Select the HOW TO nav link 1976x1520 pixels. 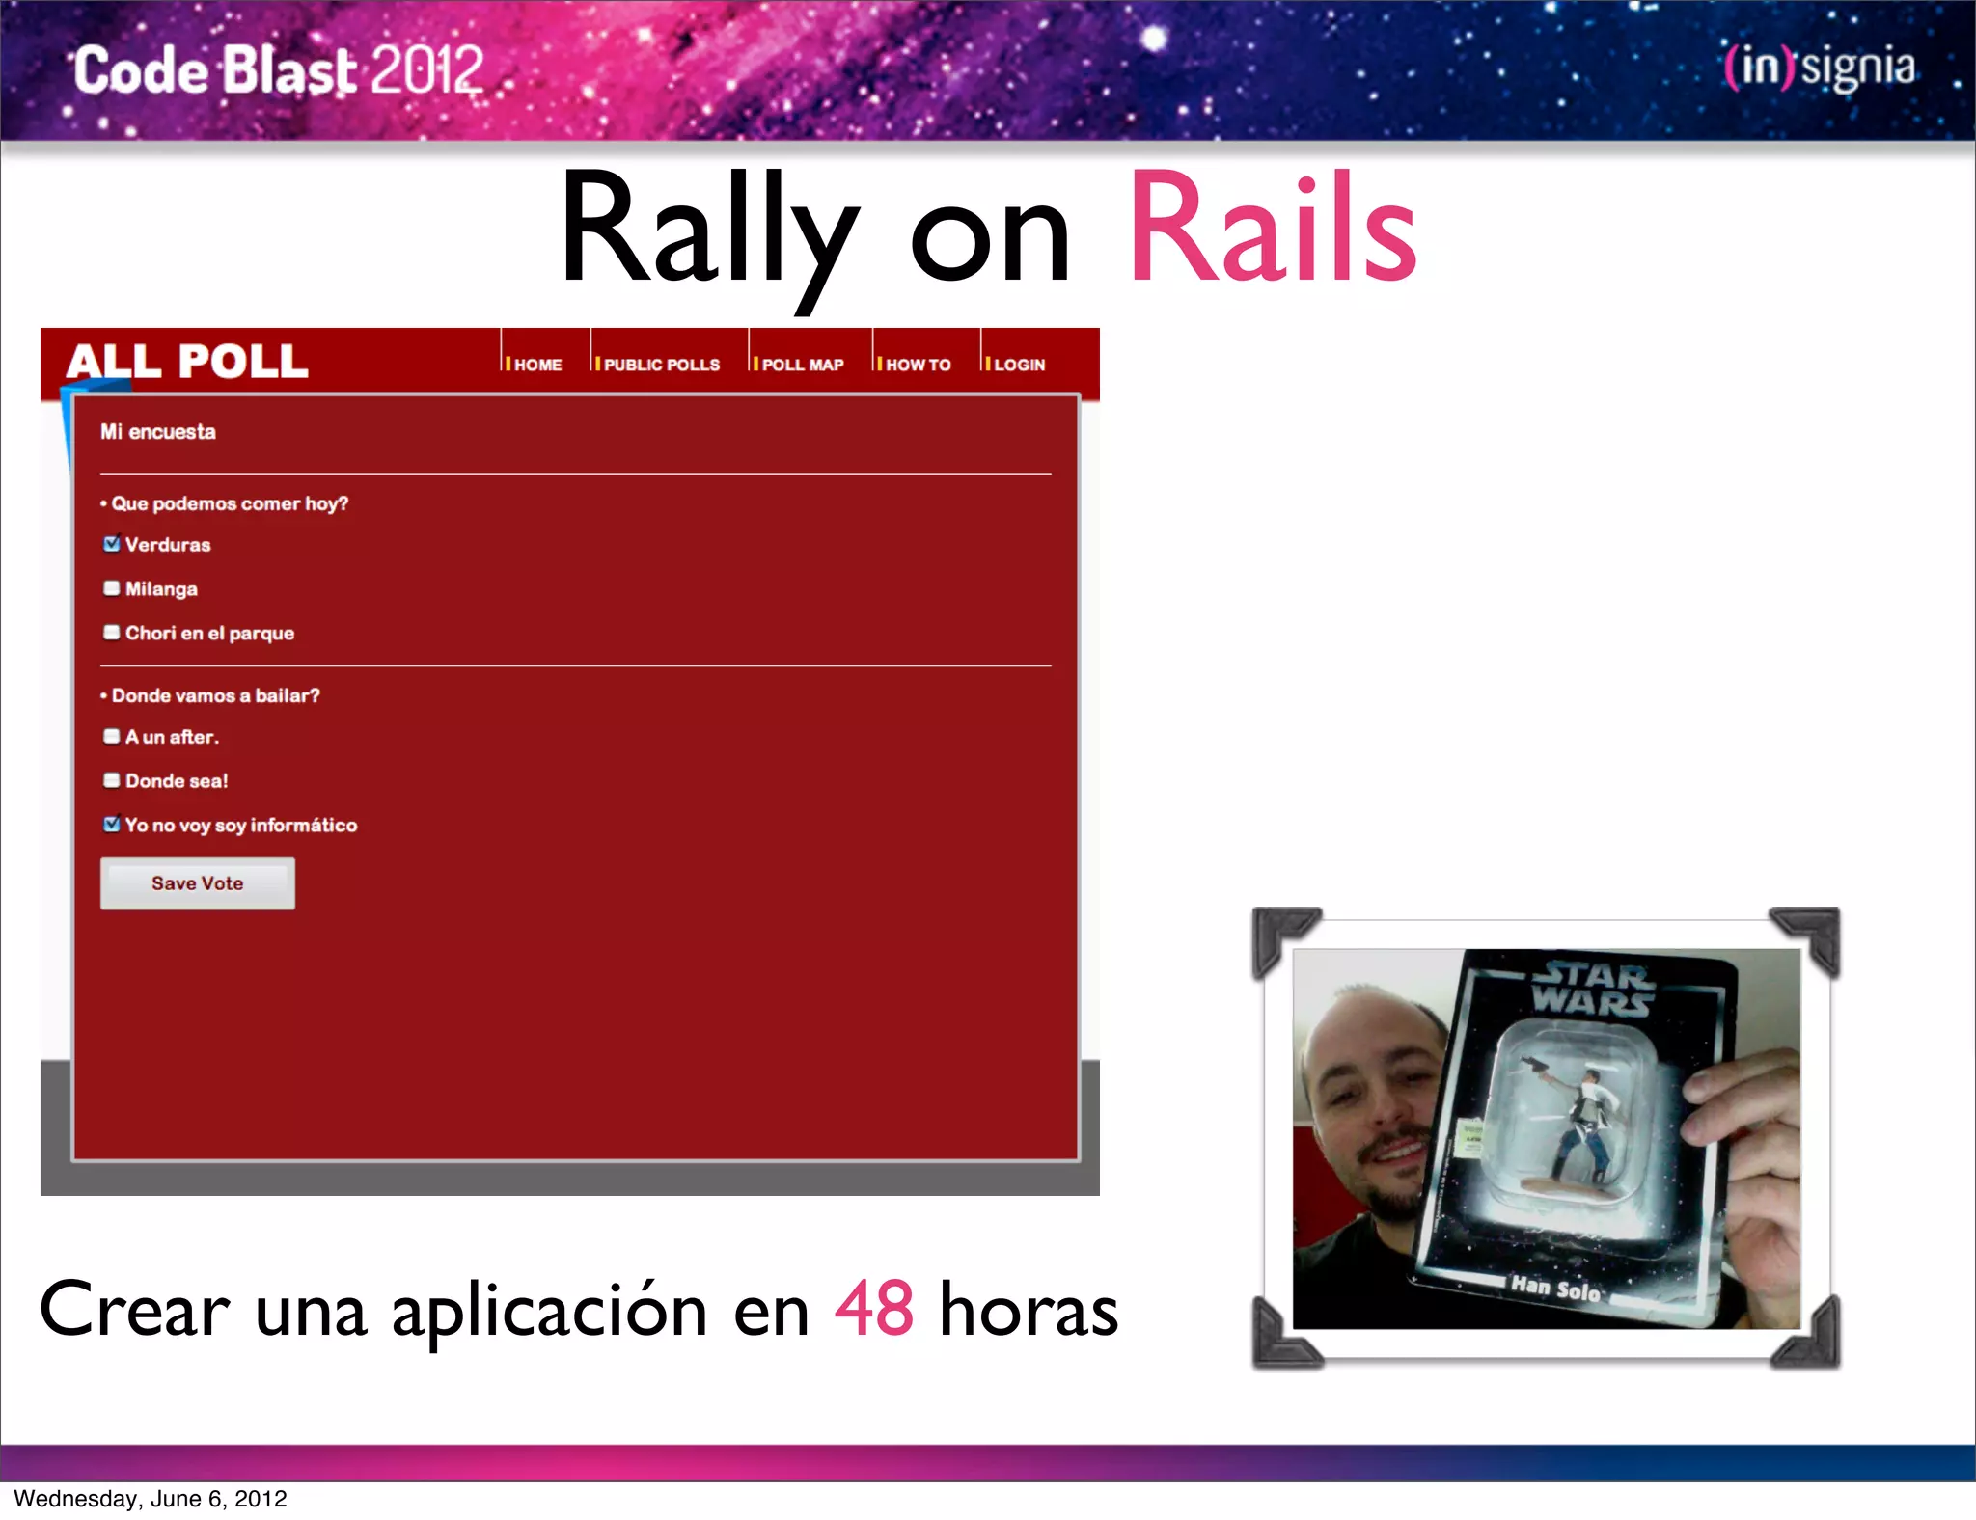pos(918,365)
